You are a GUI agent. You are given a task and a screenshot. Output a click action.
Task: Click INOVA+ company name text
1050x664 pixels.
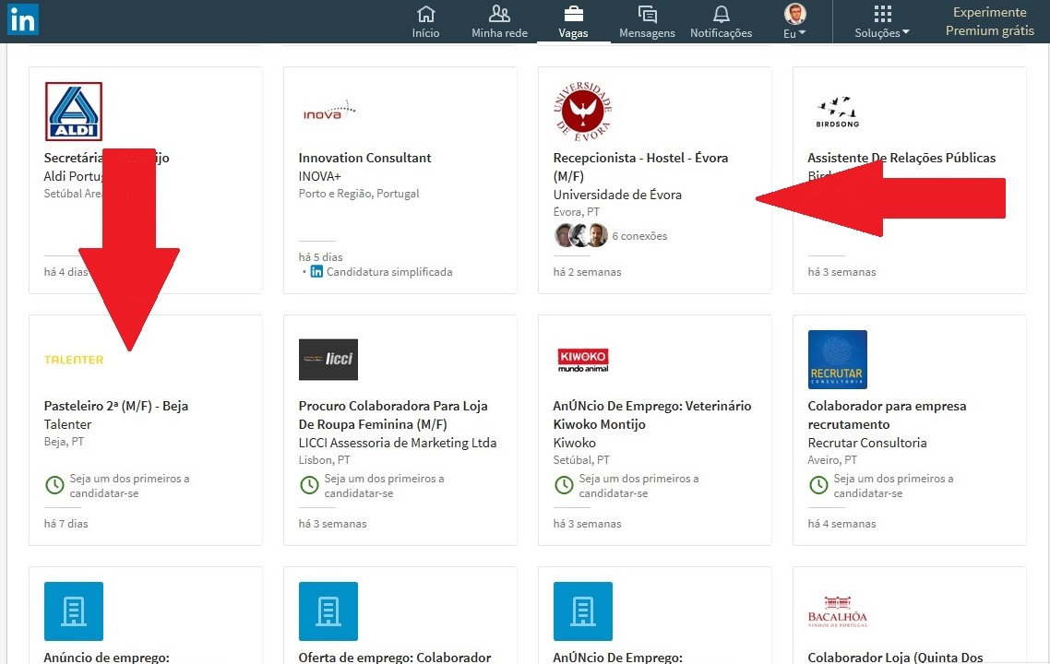tap(319, 176)
